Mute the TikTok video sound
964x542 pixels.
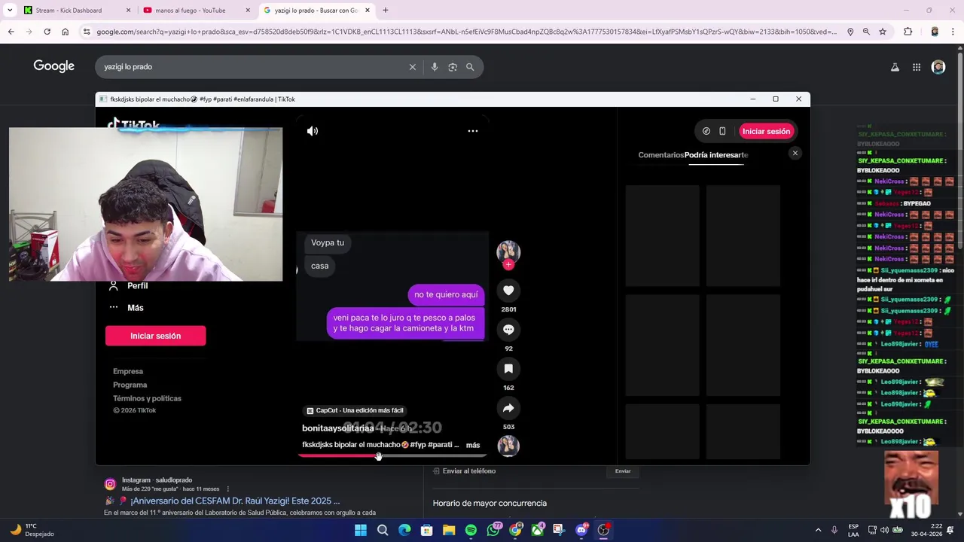click(313, 131)
